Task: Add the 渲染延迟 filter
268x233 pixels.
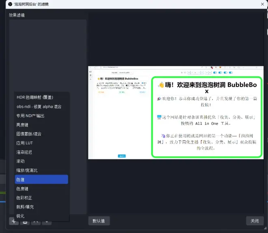Action: [x=41, y=152]
